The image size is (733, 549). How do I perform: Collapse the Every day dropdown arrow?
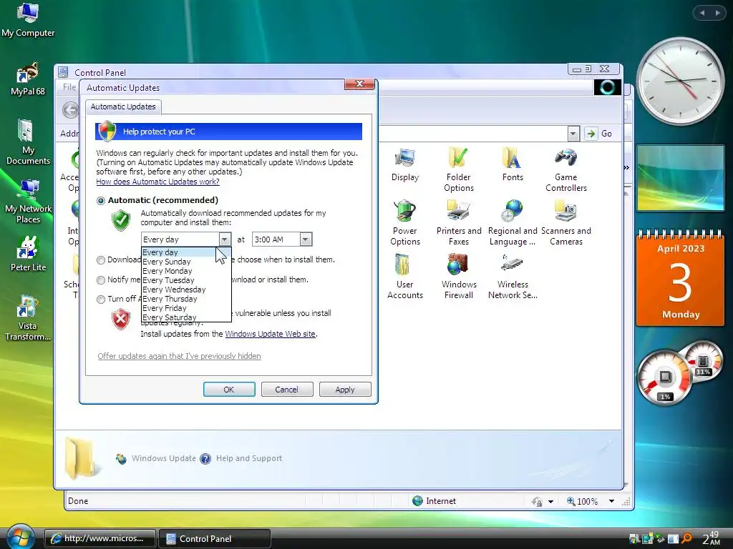pos(224,239)
